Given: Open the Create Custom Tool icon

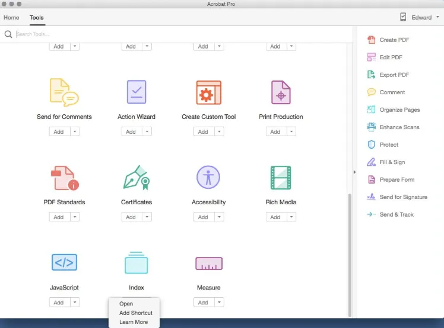Looking at the screenshot, I should click(209, 92).
